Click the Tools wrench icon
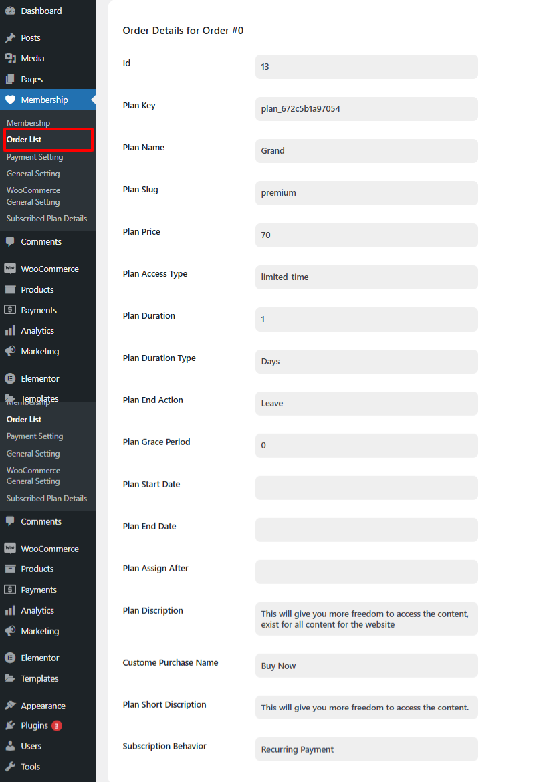This screenshot has height=782, width=555. tap(10, 767)
